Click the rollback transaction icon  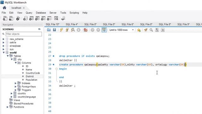click(x=98, y=30)
